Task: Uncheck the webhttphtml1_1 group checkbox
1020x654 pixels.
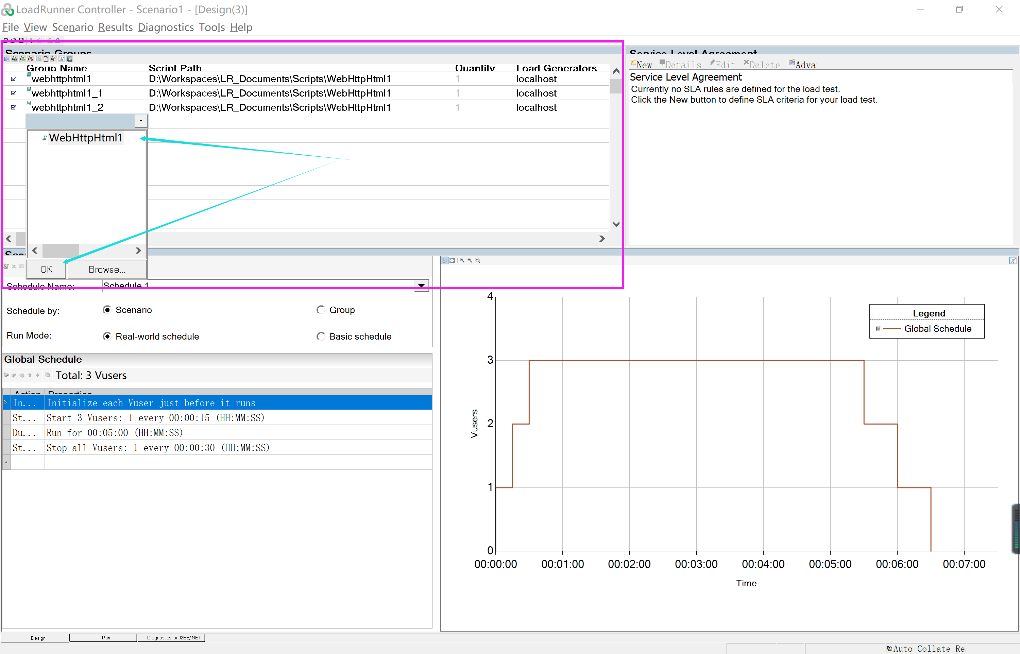Action: (x=13, y=93)
